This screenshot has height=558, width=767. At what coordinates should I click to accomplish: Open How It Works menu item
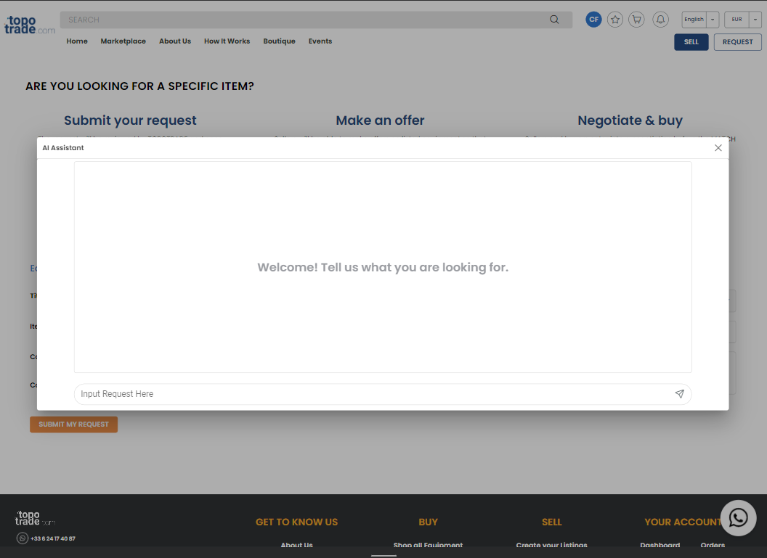click(227, 41)
